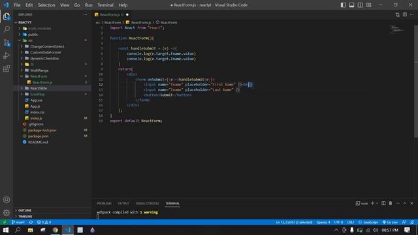Image resolution: width=418 pixels, height=235 pixels.
Task: Expand the OUTLINE section
Action: (25, 210)
